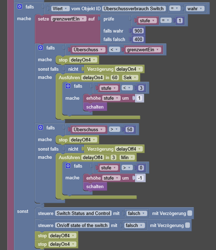This screenshot has width=216, height=250.
Task: Open the = operator dropdown before wahr
Action: point(175,8)
